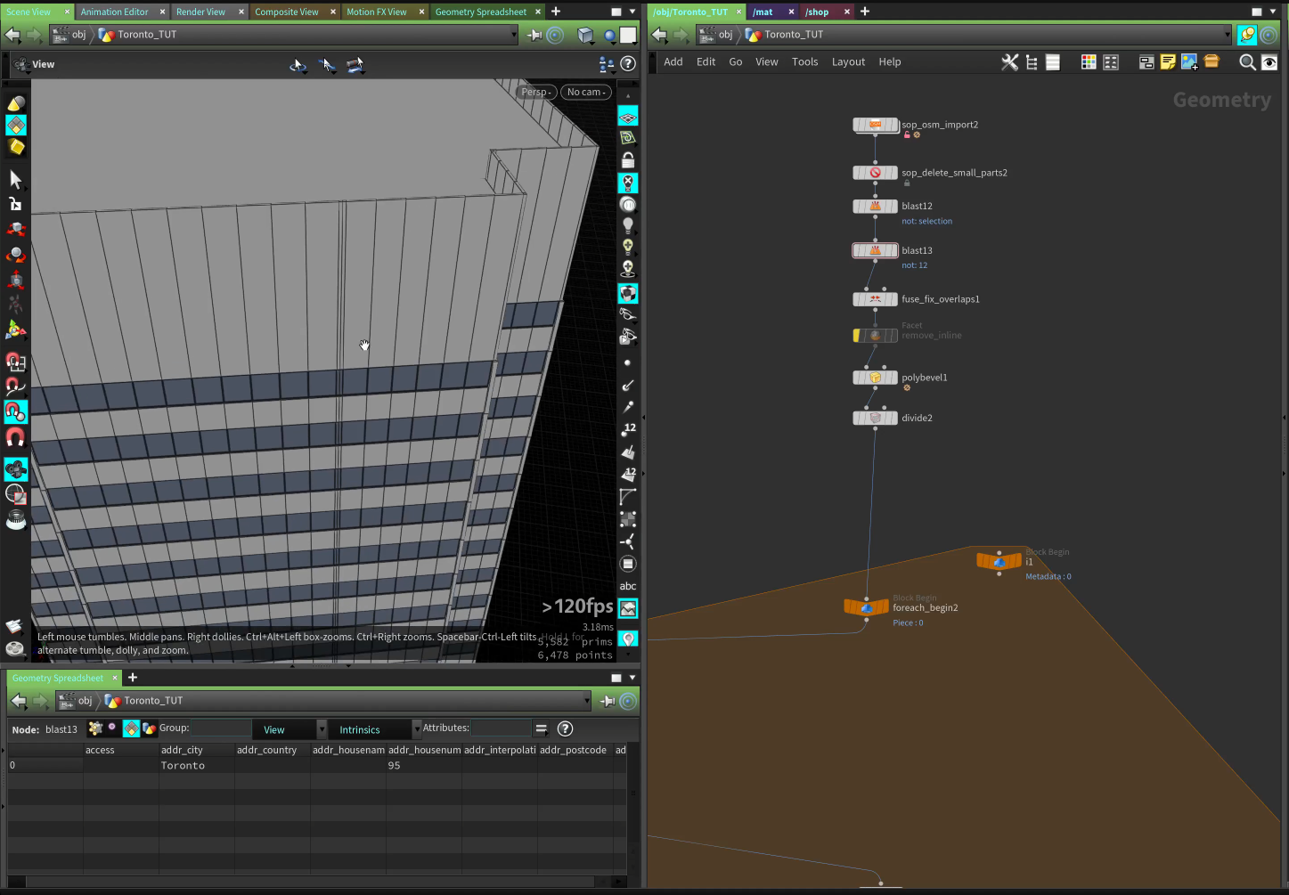Click the spreadsheet Group input field

tap(221, 728)
